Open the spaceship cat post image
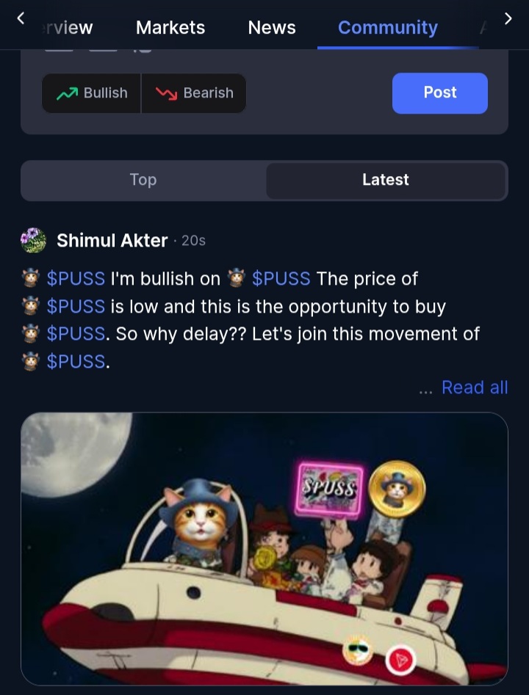Viewport: 529px width, 695px height. (x=264, y=549)
